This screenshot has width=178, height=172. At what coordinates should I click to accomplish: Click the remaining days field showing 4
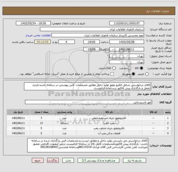point(66,42)
